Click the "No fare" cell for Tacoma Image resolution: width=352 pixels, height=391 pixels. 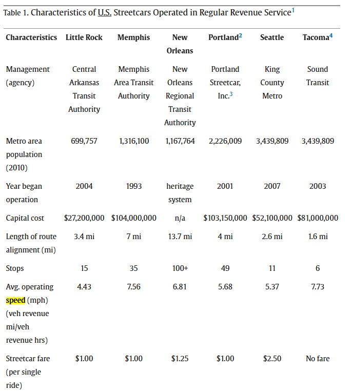point(318,359)
